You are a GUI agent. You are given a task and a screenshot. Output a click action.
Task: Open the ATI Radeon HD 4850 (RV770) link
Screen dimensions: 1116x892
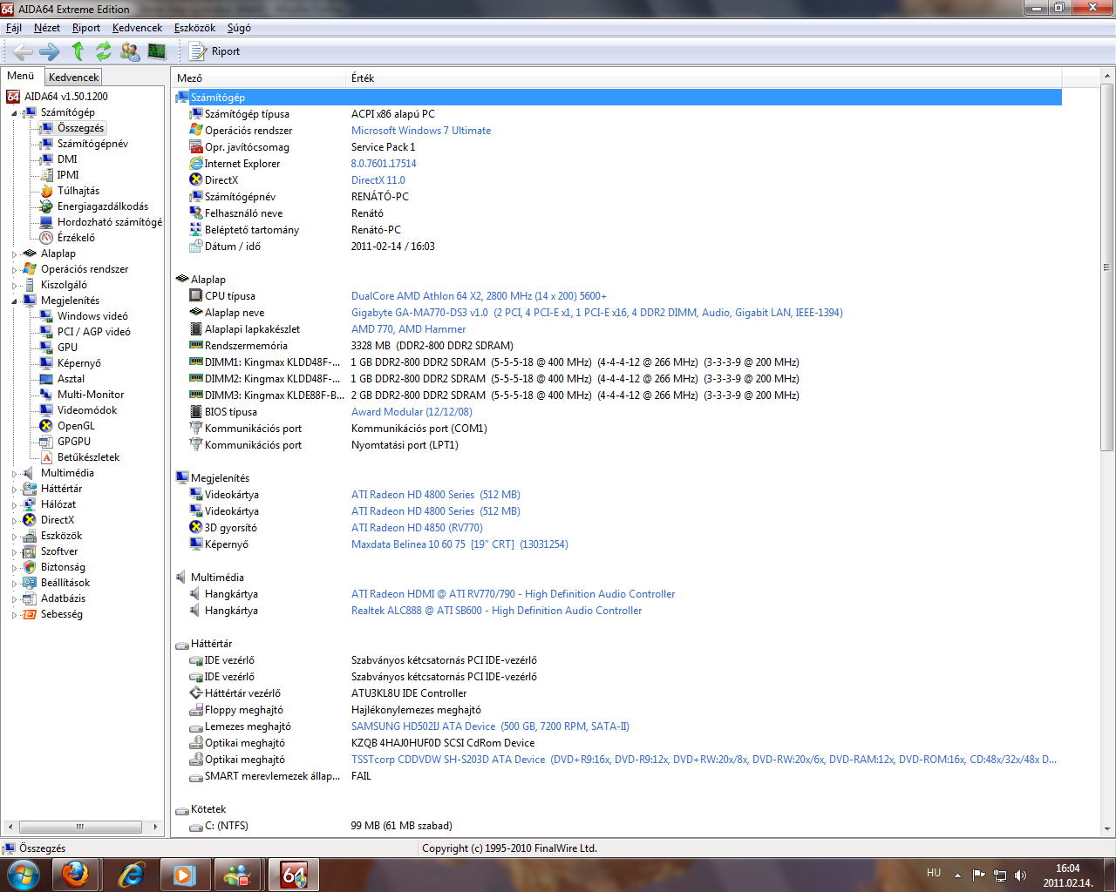click(417, 528)
